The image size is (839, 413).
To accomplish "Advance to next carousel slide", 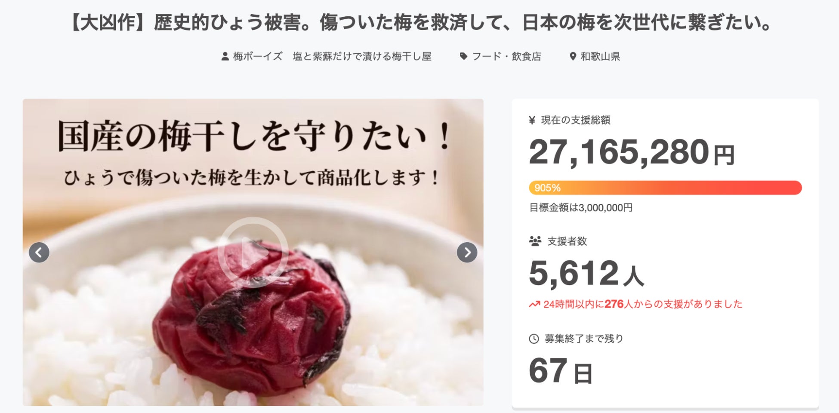I will (467, 253).
